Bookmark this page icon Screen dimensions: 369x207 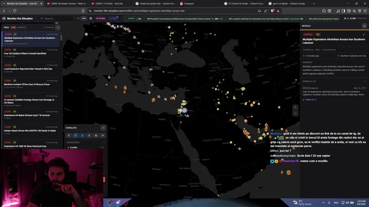click(83, 11)
